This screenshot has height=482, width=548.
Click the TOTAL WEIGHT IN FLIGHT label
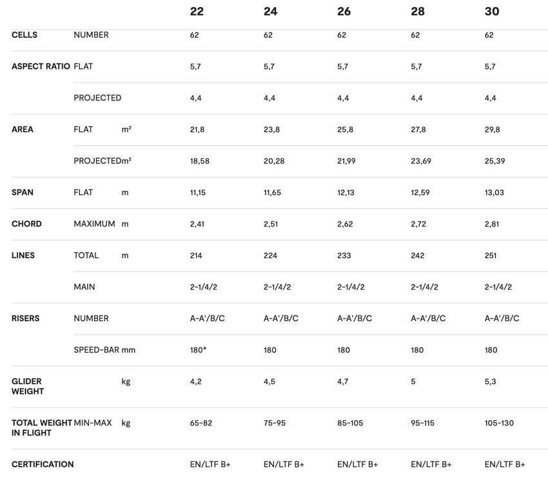point(42,427)
